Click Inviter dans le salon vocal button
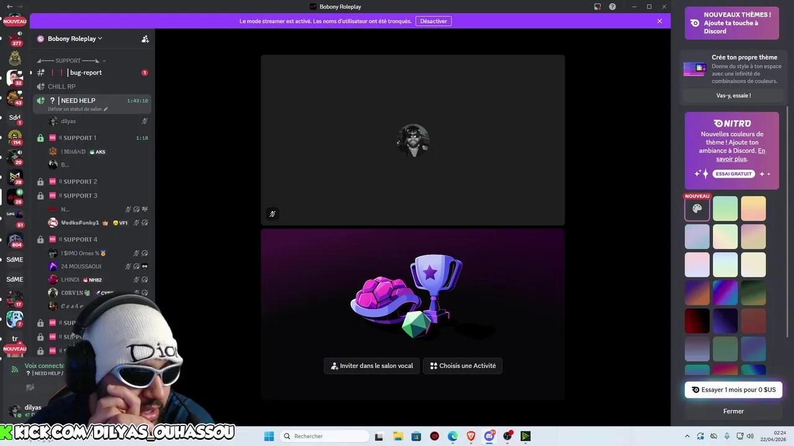The image size is (794, 446). click(x=372, y=366)
